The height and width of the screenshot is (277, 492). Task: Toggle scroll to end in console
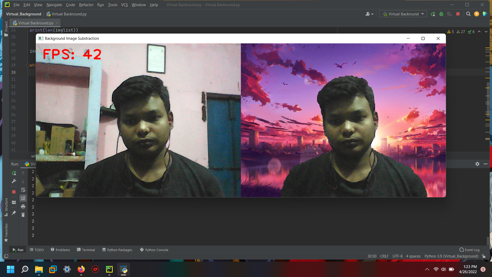(x=23, y=198)
